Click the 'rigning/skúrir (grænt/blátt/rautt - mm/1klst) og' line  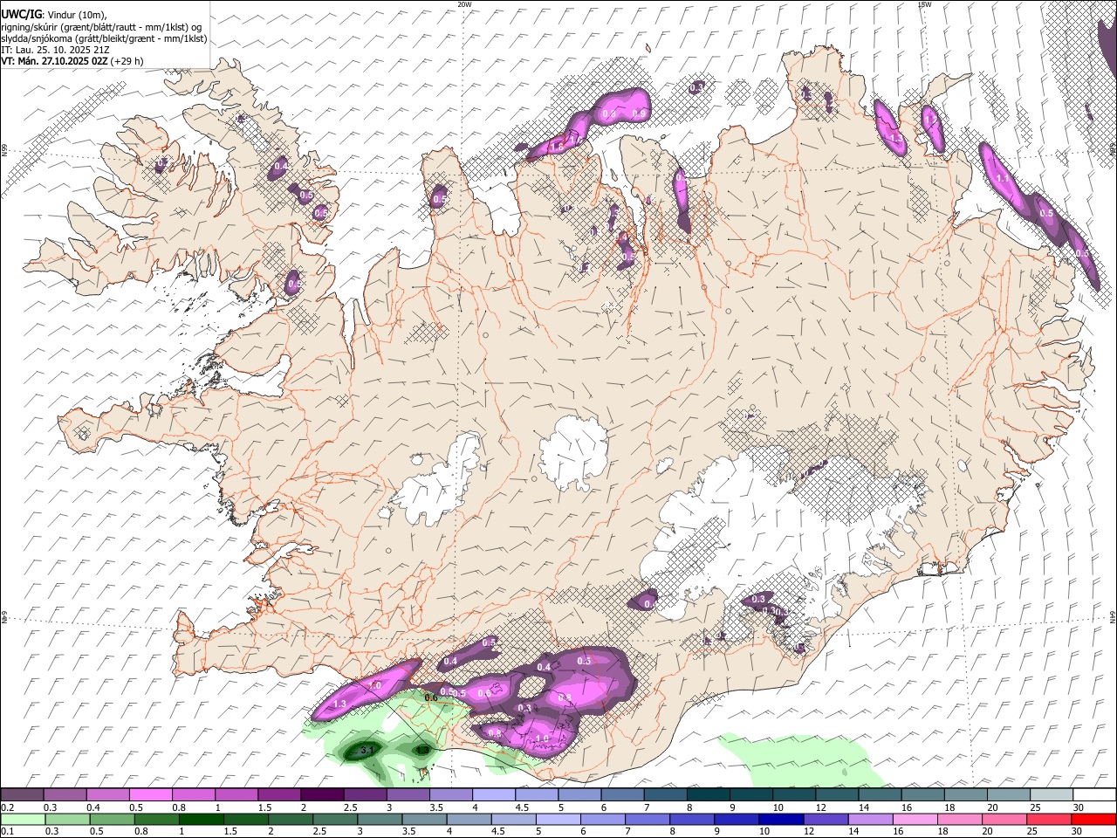coord(101,27)
